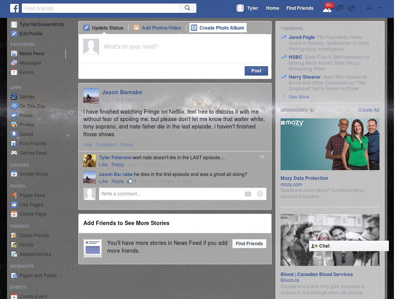The width and height of the screenshot is (399, 299).
Task: Click the Edit Profile pencil icon
Action: point(14,33)
